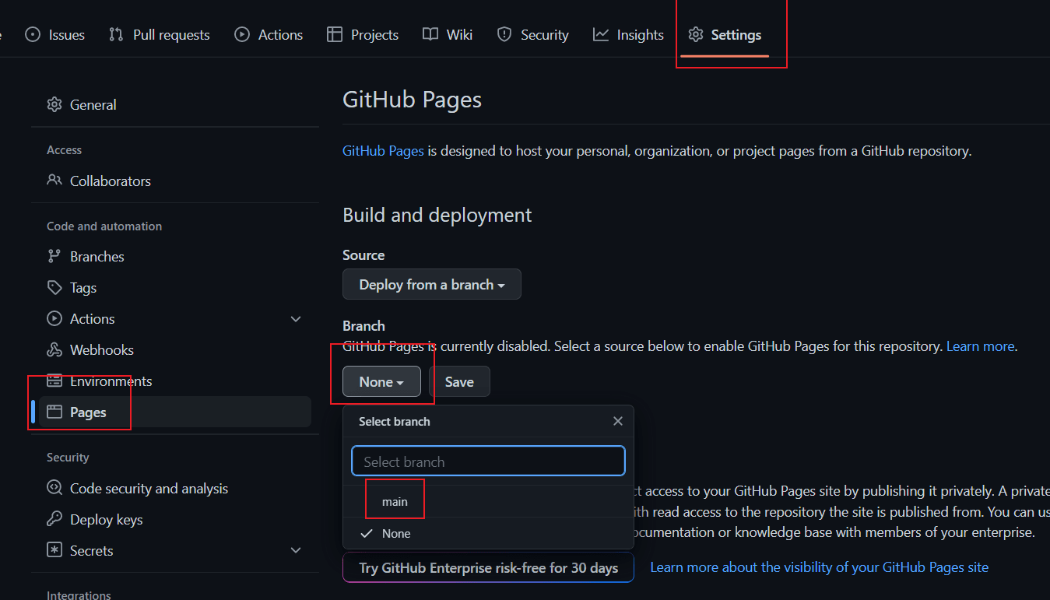
Task: Choose the None branch option
Action: point(488,533)
